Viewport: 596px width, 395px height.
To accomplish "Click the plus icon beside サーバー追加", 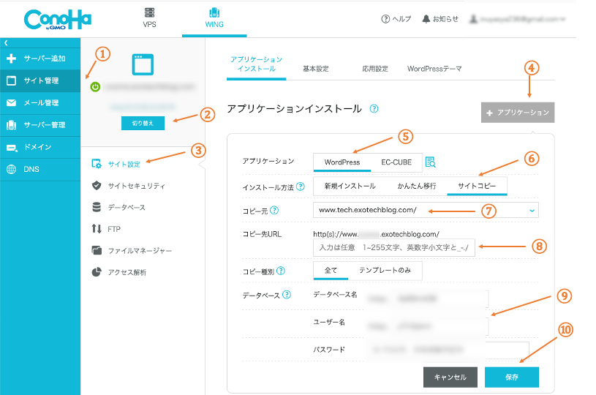I will tap(12, 59).
